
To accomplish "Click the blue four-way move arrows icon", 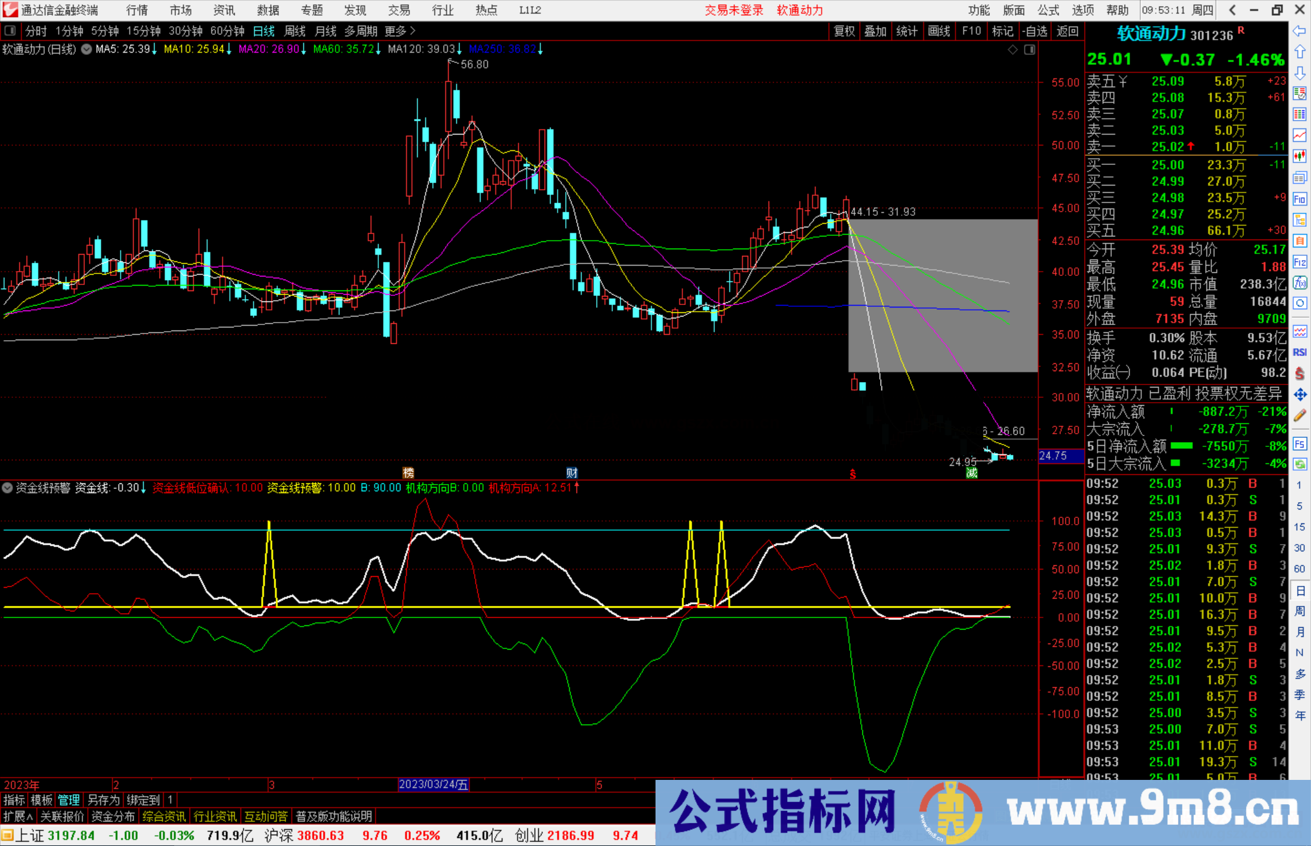I will (1299, 395).
